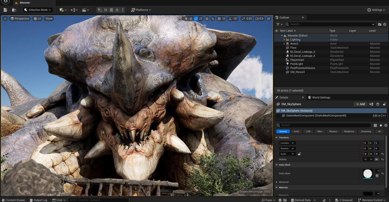Toggle surface snapping in viewport
Viewport: 389px width, 202px height.
point(213,19)
